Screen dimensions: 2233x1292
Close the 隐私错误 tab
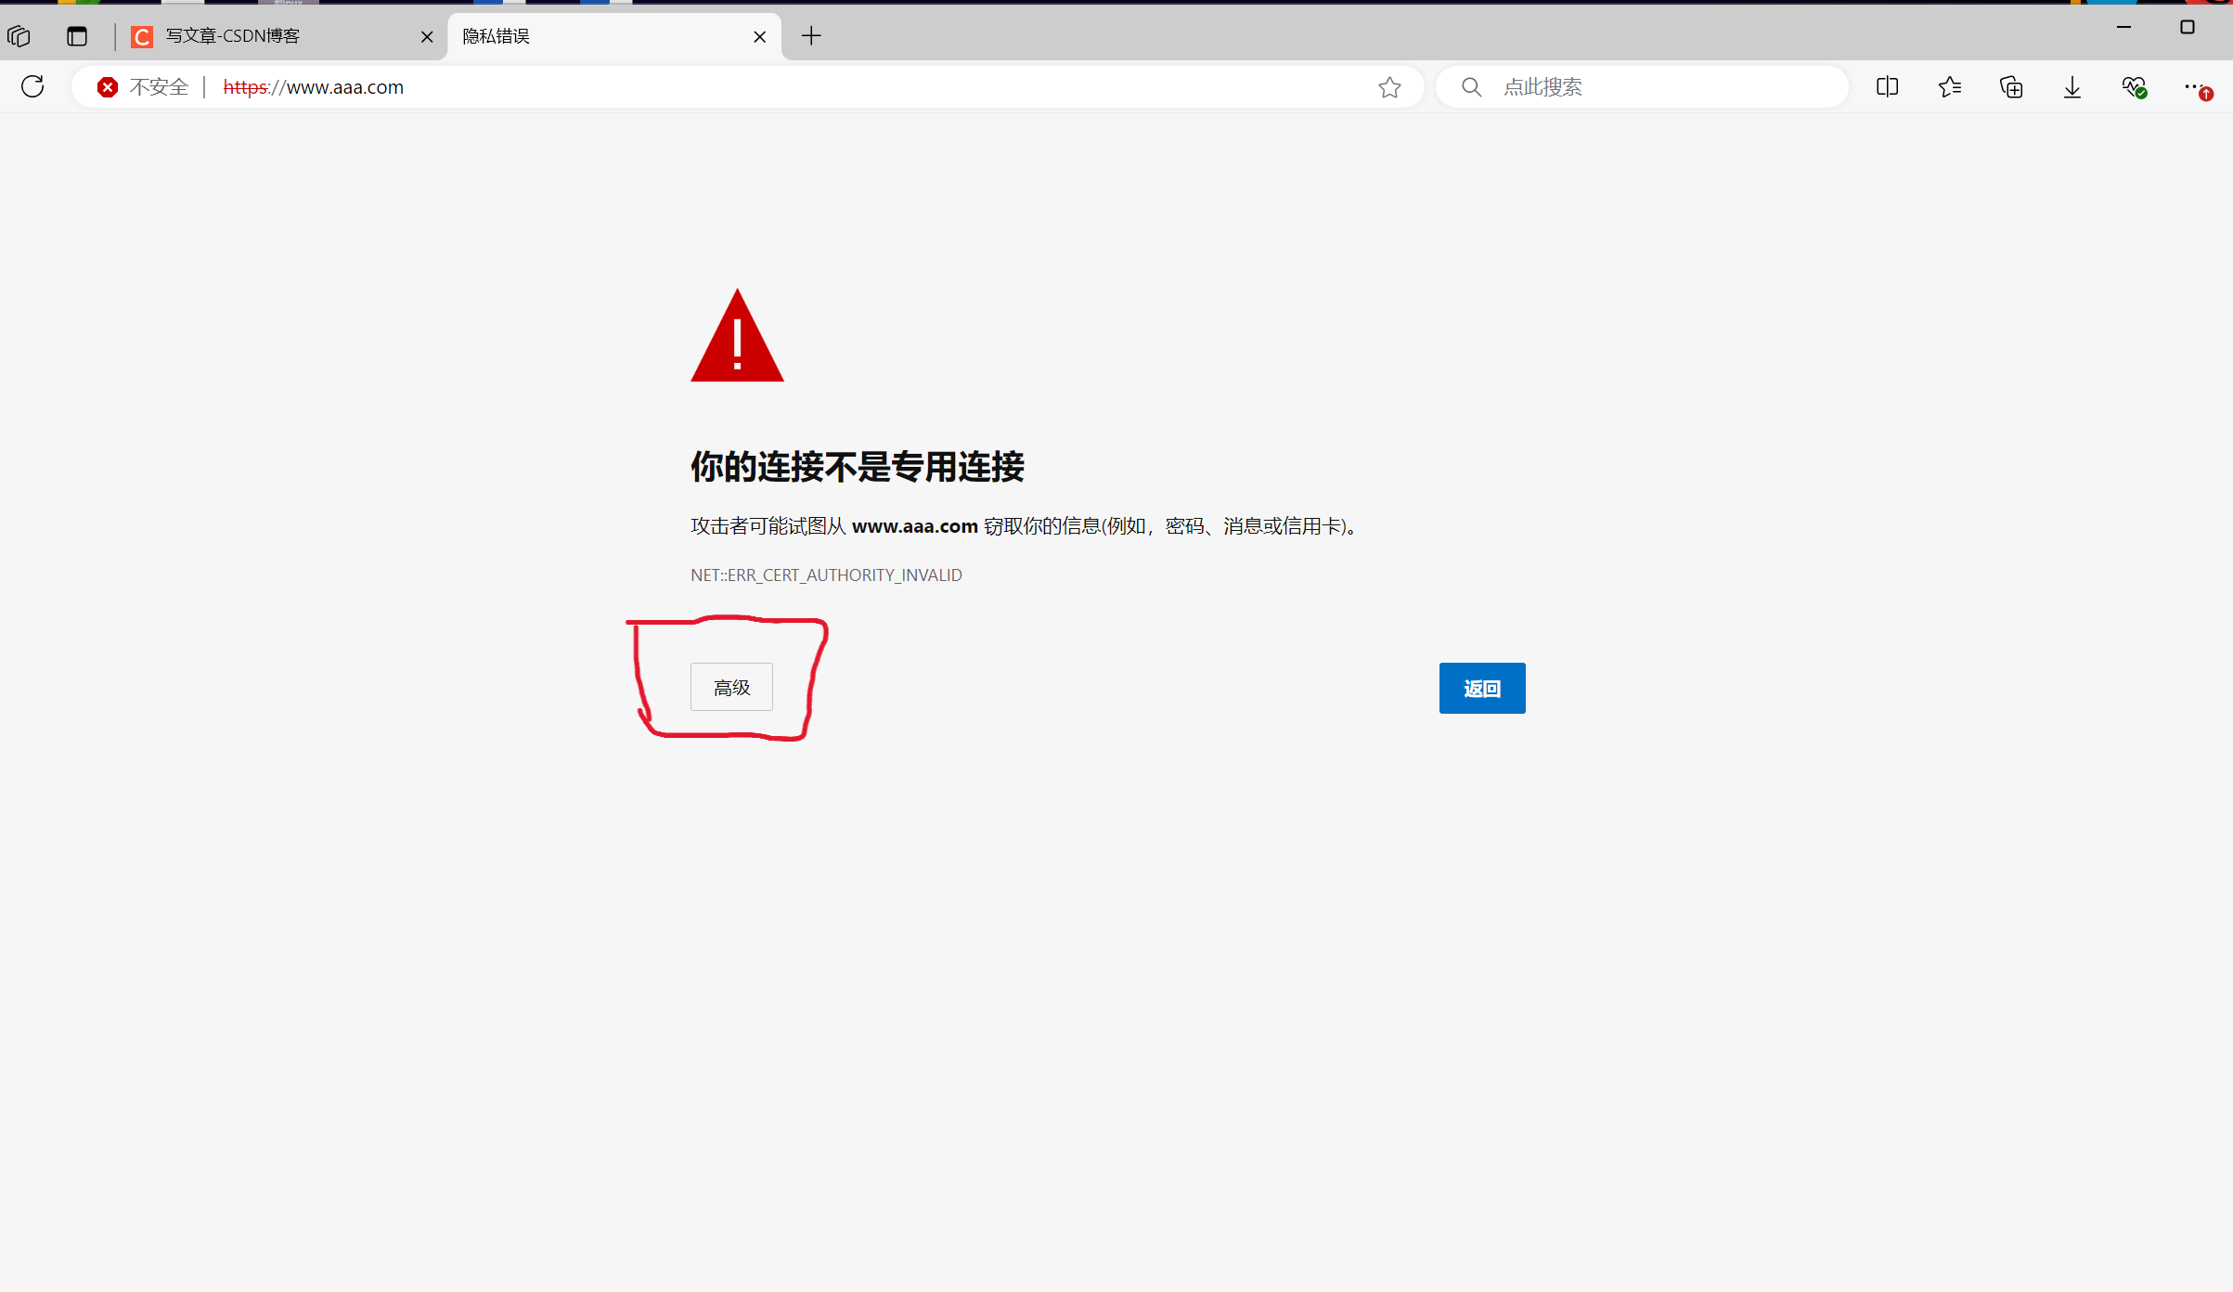click(759, 37)
